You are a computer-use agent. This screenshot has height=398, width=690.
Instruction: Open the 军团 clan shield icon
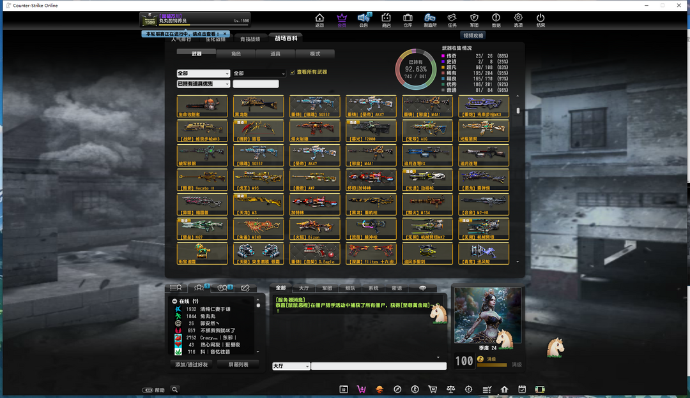(x=474, y=20)
